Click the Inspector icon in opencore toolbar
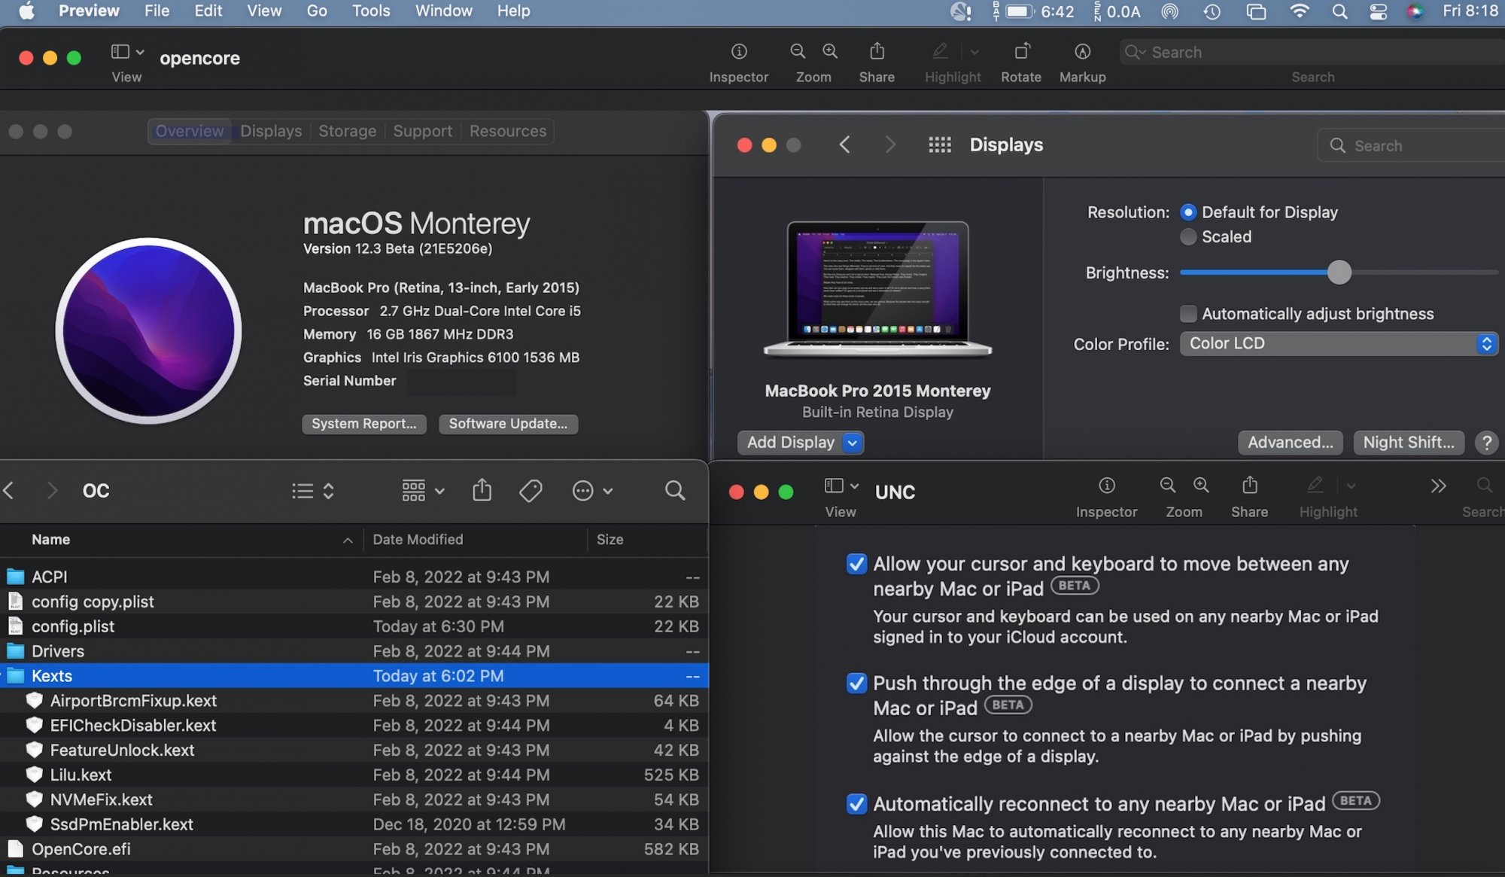Screen dimensions: 1505x877 739,52
